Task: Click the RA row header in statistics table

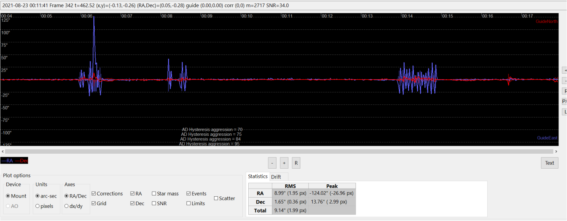Action: pyautogui.click(x=260, y=193)
